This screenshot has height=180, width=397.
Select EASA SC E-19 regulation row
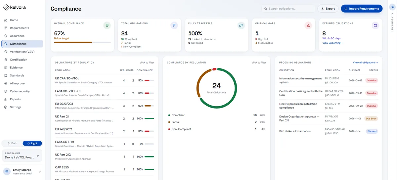click(105, 144)
